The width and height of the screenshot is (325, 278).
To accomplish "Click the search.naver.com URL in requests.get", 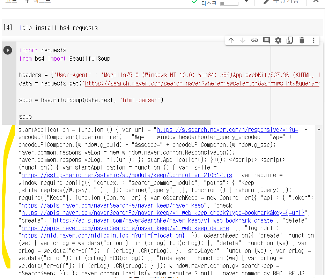I will pos(202,83).
